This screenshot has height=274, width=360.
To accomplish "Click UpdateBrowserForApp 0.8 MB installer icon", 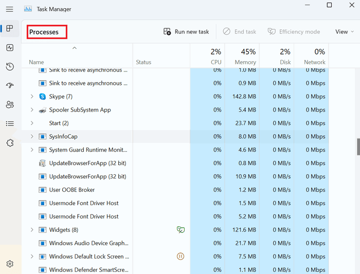I will pos(43,163).
